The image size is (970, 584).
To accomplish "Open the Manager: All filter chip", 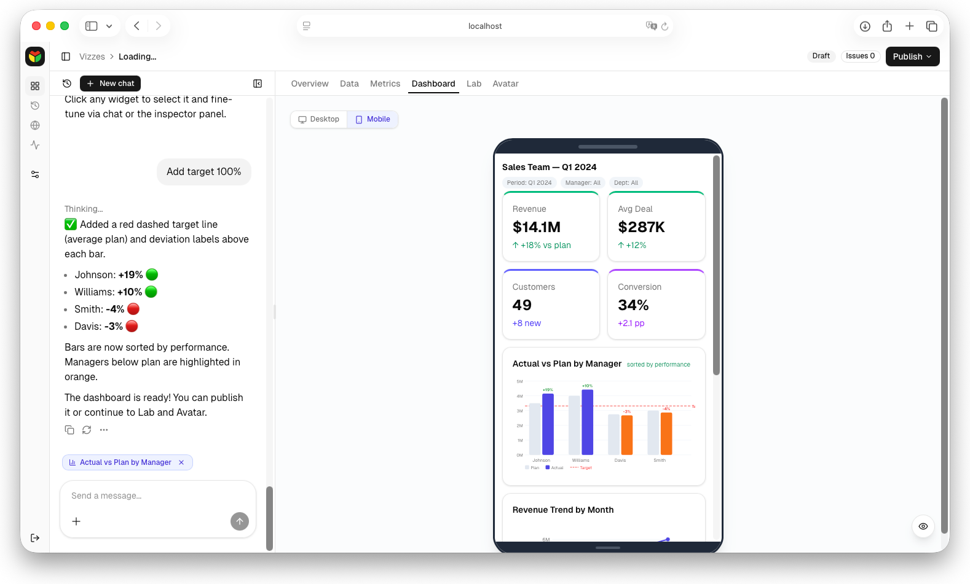I will (583, 183).
